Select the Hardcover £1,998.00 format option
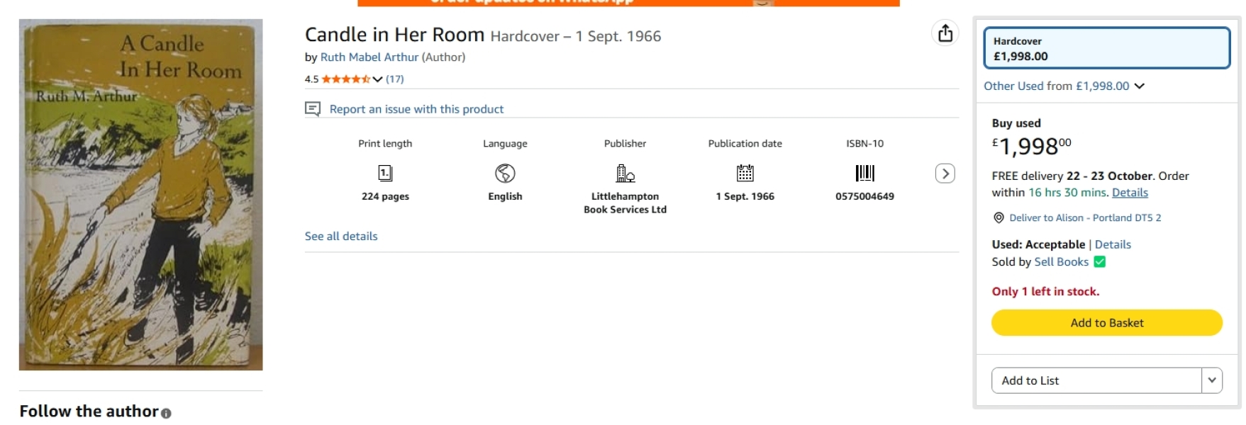Image resolution: width=1246 pixels, height=425 pixels. pyautogui.click(x=1106, y=48)
